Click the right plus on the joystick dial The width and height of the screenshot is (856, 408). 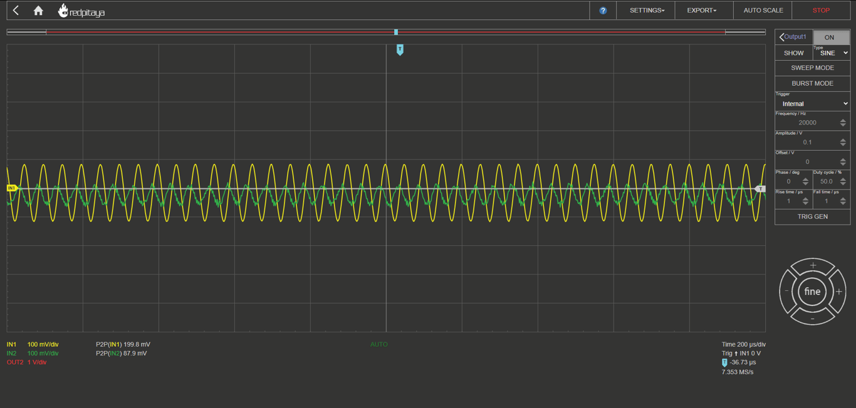pyautogui.click(x=838, y=292)
